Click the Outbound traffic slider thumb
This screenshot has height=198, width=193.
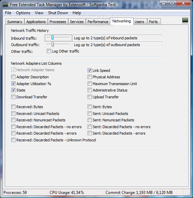(x=53, y=44)
